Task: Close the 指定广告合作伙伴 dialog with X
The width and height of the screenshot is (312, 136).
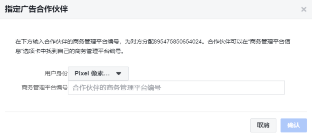Action: 304,9
